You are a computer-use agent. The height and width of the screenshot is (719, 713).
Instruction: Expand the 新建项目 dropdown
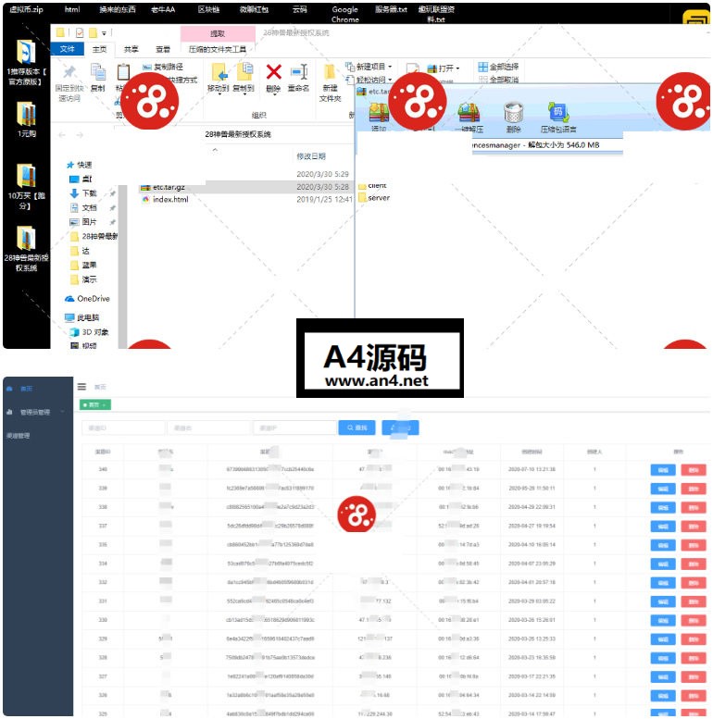(370, 67)
